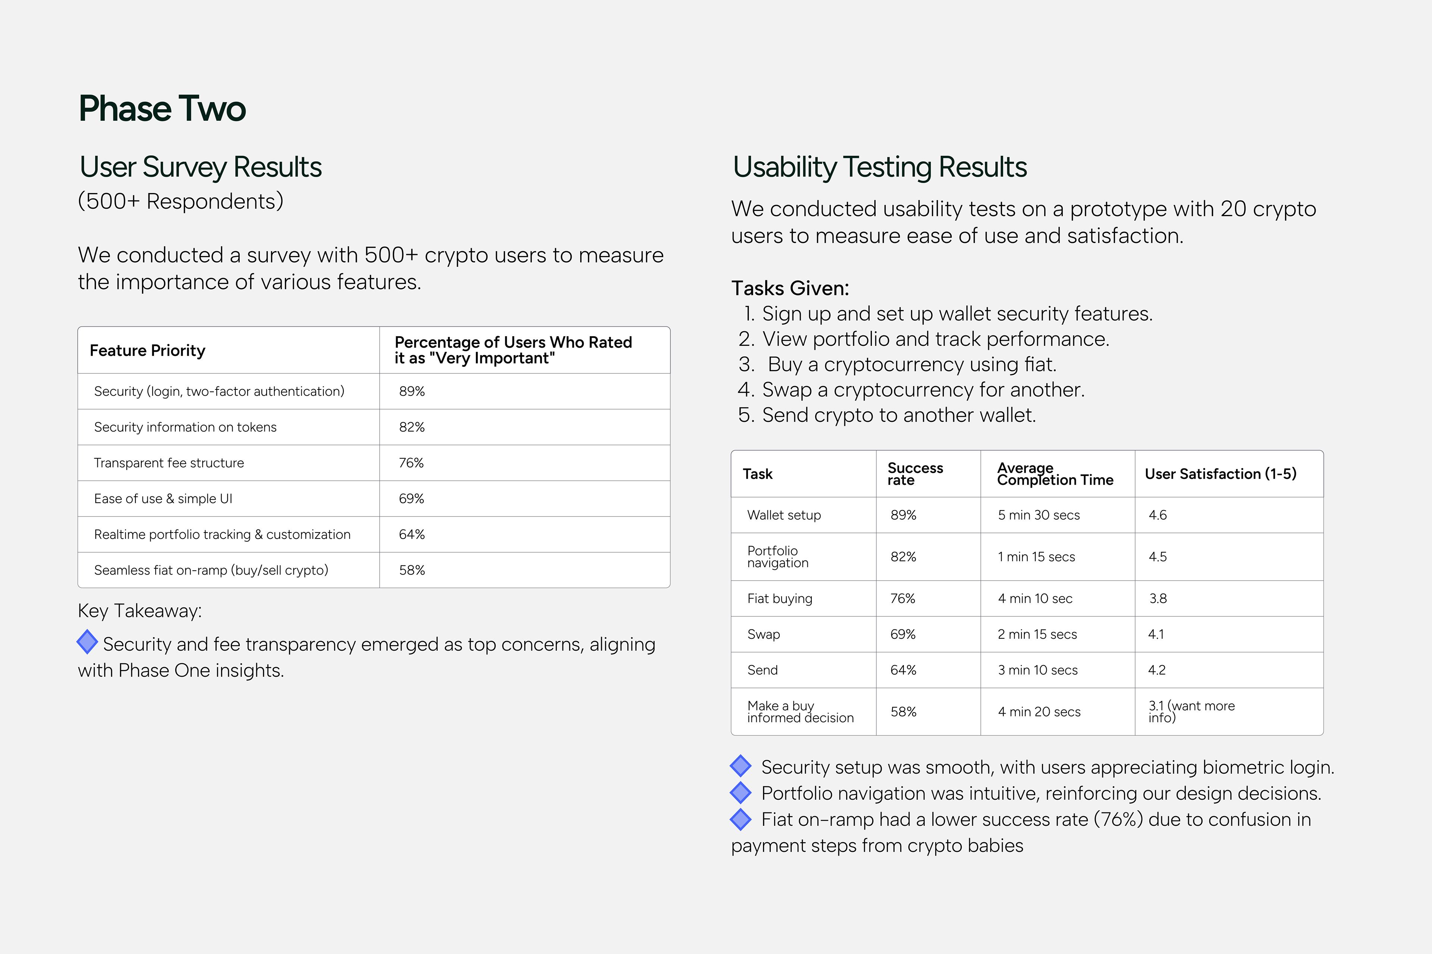
Task: Click the 'Average Completion Time' column header
Action: point(1055,474)
